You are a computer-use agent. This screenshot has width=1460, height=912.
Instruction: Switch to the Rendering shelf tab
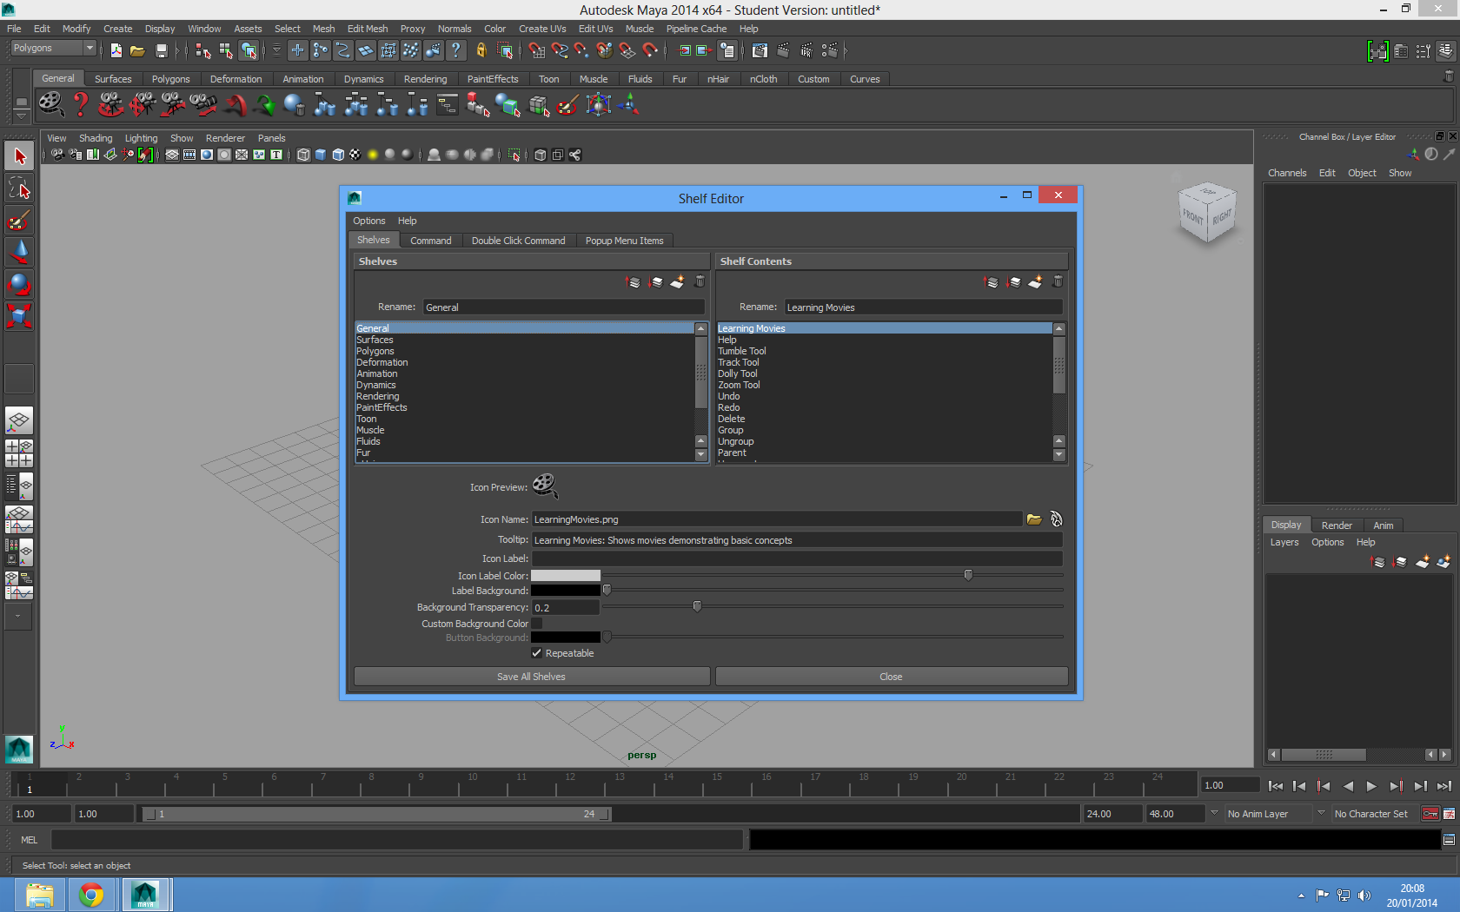(x=425, y=79)
